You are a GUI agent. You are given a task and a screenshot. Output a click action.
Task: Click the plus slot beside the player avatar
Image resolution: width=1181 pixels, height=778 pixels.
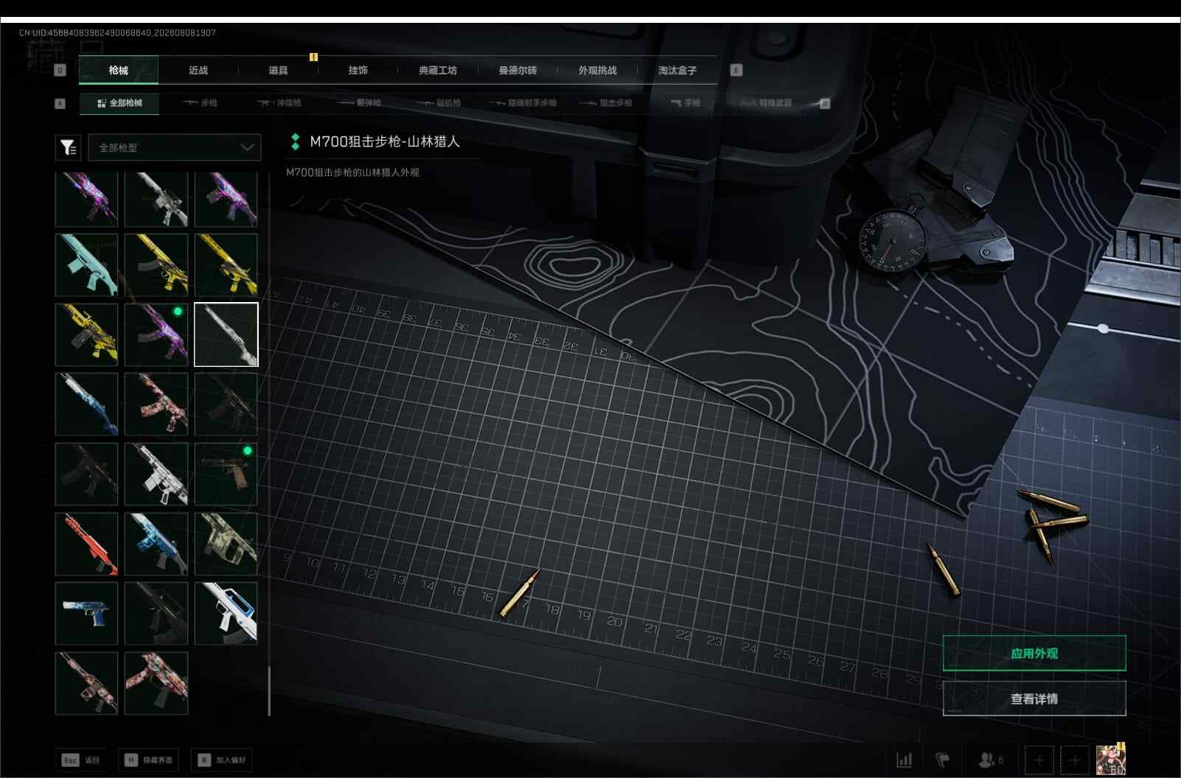tap(1075, 760)
